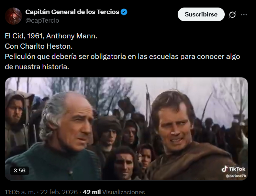The width and height of the screenshot is (256, 196).
Task: Click the TikTok wordmark on the video
Action: (x=237, y=169)
